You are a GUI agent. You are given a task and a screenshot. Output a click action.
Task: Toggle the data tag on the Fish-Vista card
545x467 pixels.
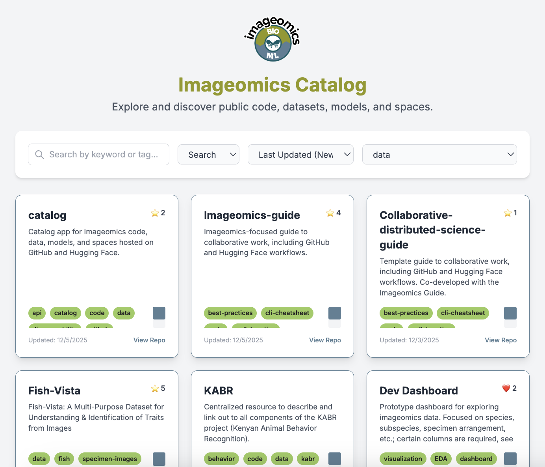click(39, 459)
